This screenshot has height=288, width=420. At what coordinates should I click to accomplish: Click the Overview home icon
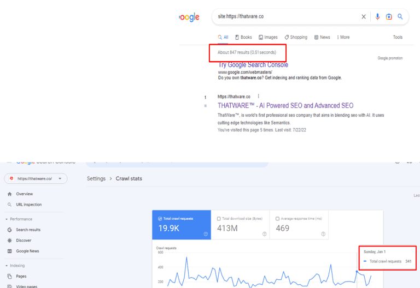(x=10, y=194)
